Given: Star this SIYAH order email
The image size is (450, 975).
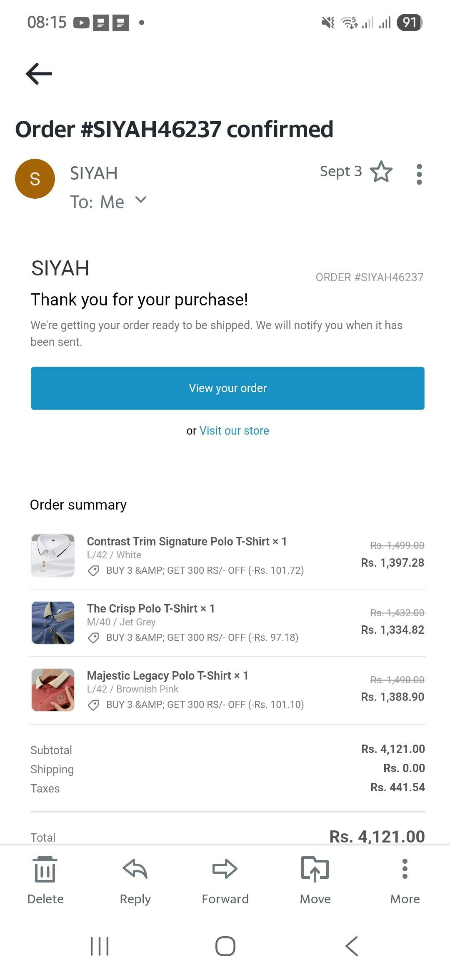Looking at the screenshot, I should (381, 172).
